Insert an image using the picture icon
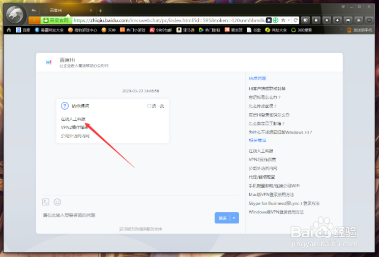Viewport: 379px width, 257px height. point(46,202)
